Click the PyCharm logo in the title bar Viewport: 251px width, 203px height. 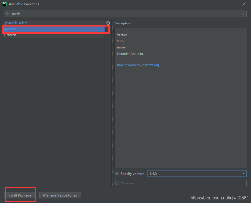pos(4,4)
